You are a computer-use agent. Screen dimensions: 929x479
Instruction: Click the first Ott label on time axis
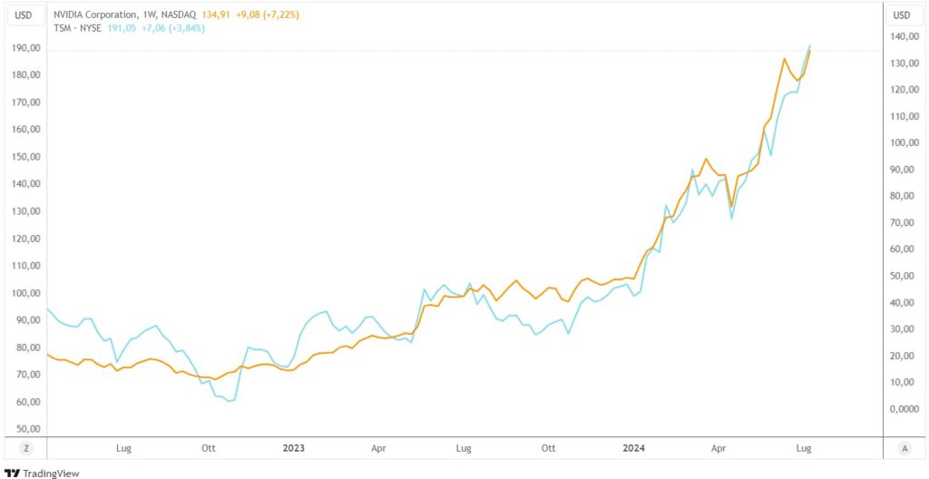coord(209,448)
